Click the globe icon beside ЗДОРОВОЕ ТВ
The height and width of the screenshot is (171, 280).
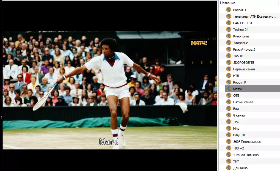[x=229, y=62]
